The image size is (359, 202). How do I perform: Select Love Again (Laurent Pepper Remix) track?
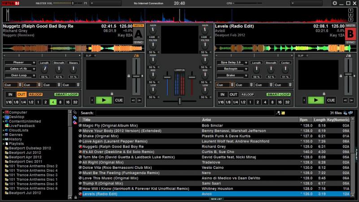click(x=115, y=141)
